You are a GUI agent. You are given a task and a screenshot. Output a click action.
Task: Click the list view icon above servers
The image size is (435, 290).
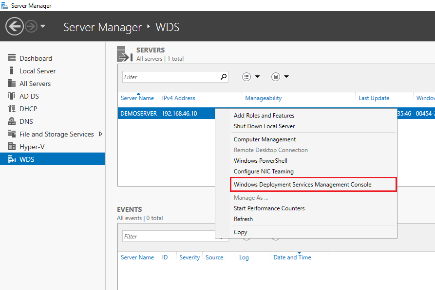pyautogui.click(x=247, y=76)
